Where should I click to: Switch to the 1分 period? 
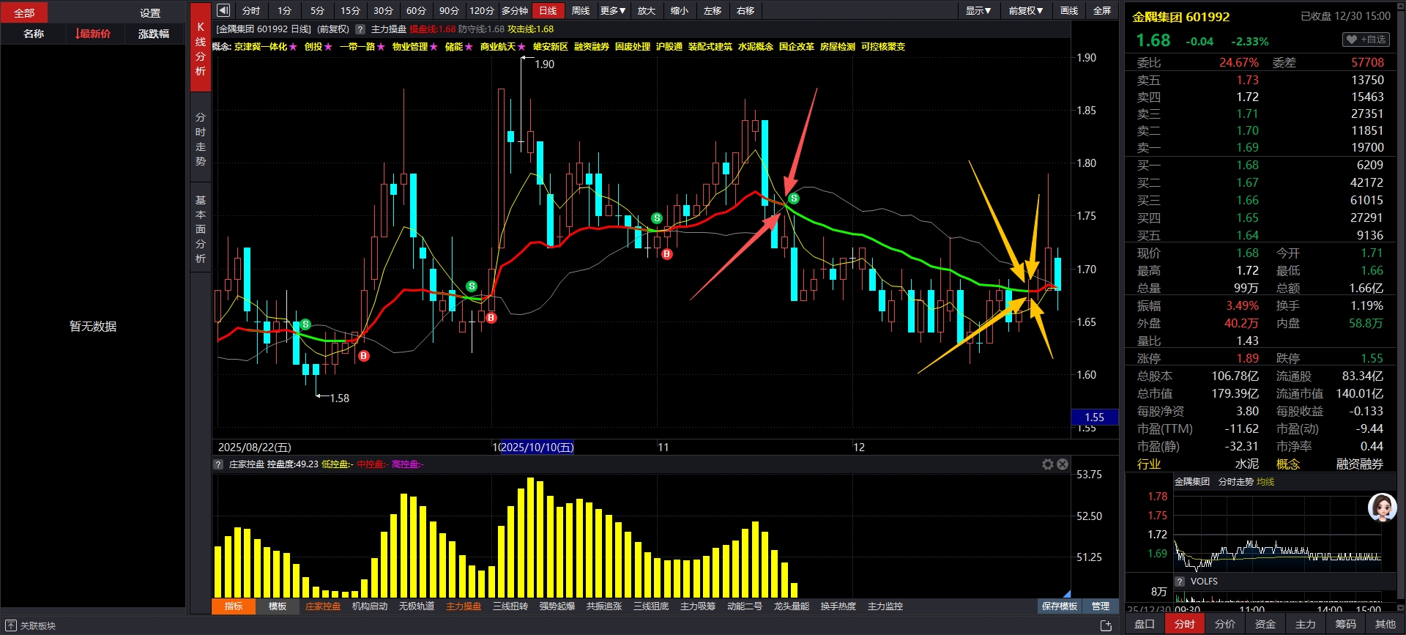pos(284,10)
